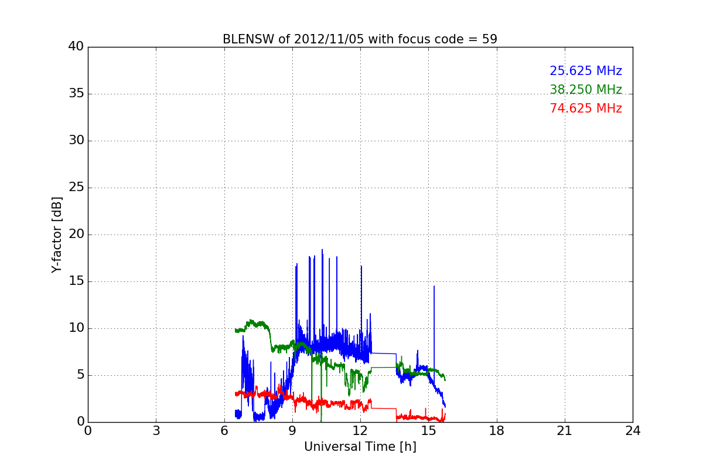The image size is (703, 469).
Task: Select the 74.625 MHz legend label
Action: pyautogui.click(x=586, y=108)
